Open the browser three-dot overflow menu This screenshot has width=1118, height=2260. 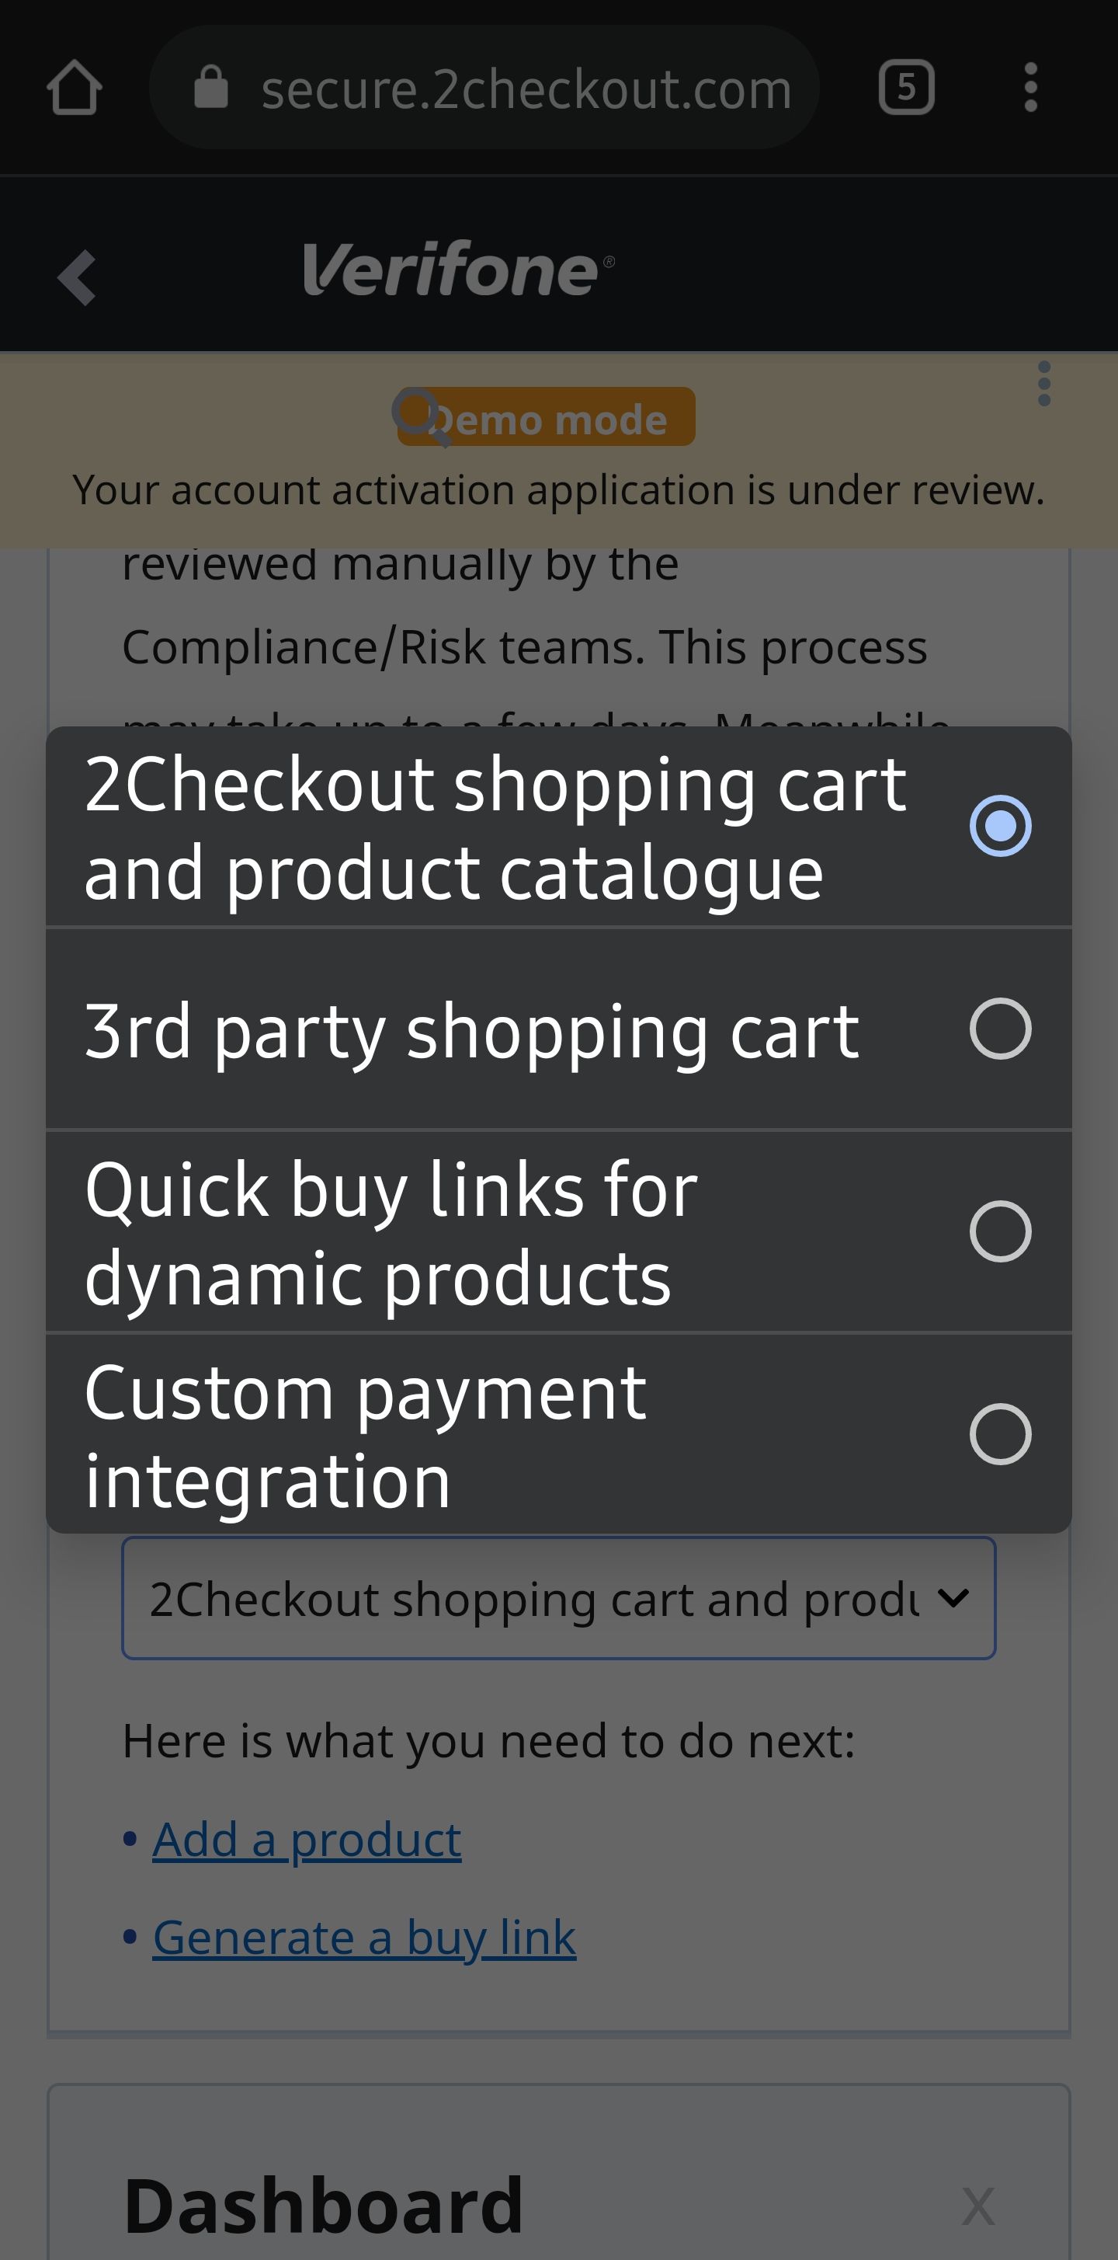click(1030, 88)
